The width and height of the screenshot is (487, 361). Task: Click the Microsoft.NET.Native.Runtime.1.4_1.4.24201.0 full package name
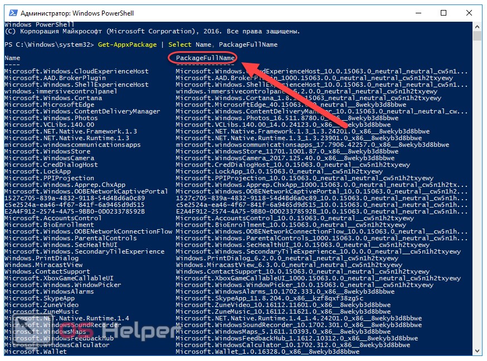(299, 318)
